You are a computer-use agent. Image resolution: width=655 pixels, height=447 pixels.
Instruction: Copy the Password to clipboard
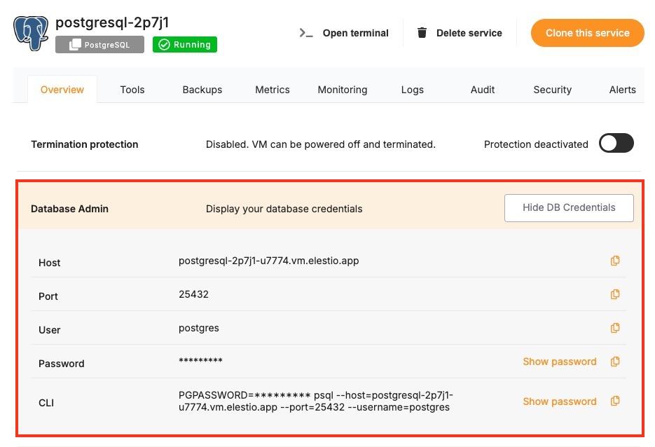[615, 362]
